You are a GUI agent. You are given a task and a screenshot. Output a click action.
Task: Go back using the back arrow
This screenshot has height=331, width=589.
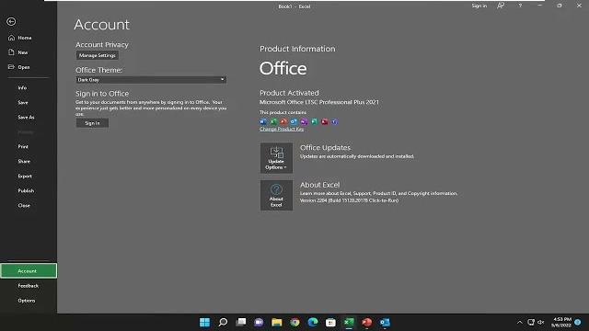11,22
